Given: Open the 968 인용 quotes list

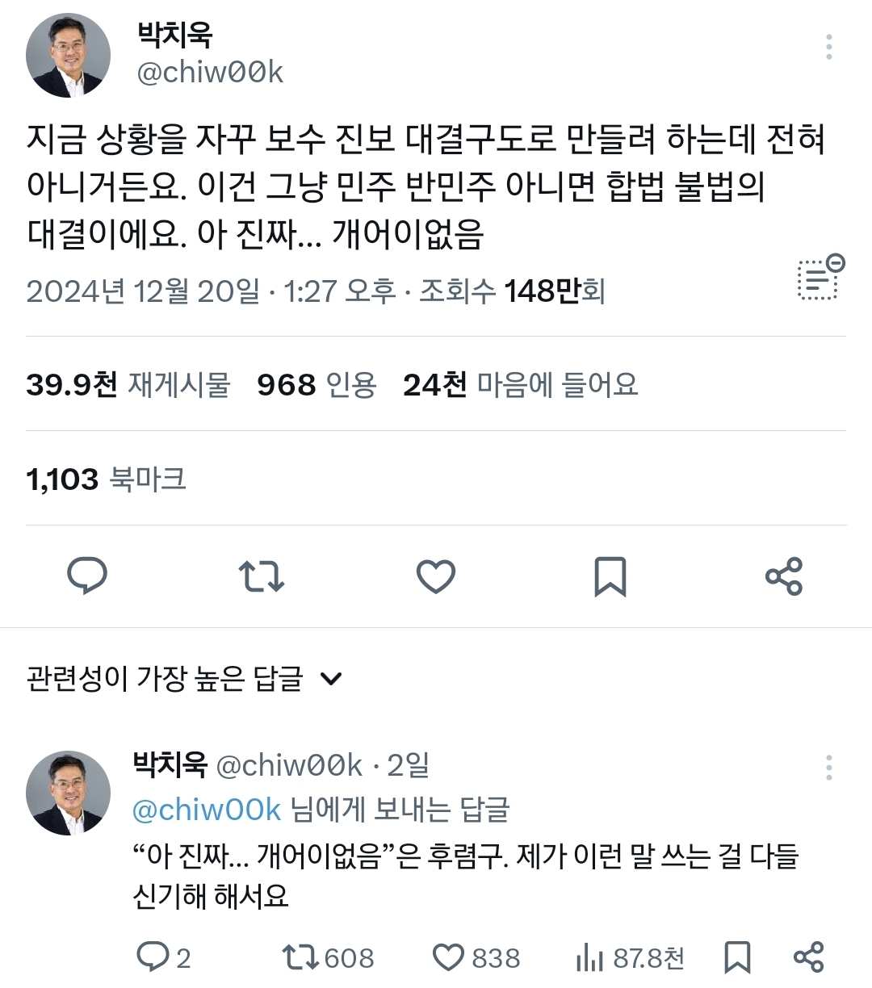Looking at the screenshot, I should 317,384.
